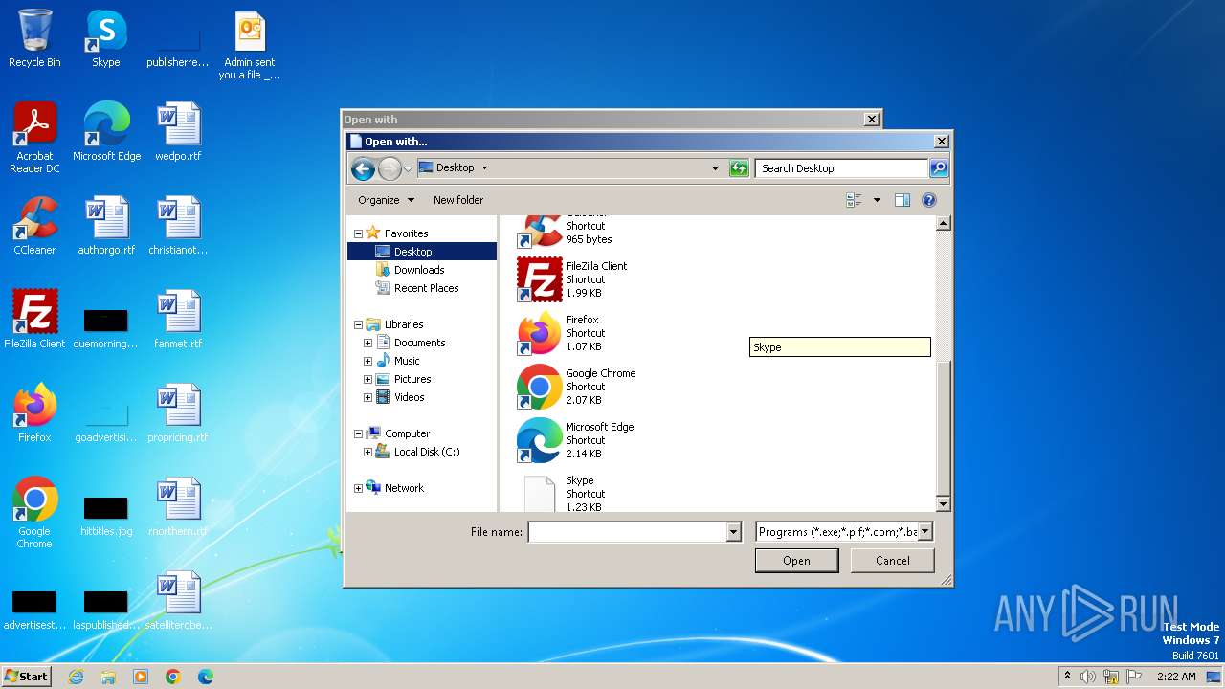
Task: Click New folder in toolbar
Action: (x=458, y=200)
